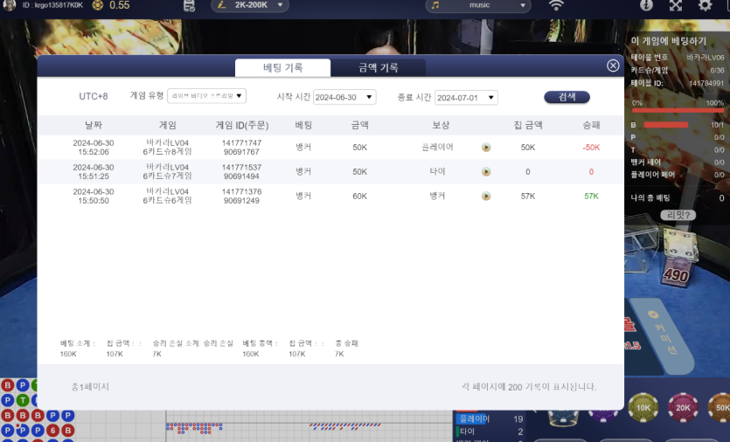Screen dimensions: 730x442
Task: Open the info icon in top bar
Action: click(646, 5)
